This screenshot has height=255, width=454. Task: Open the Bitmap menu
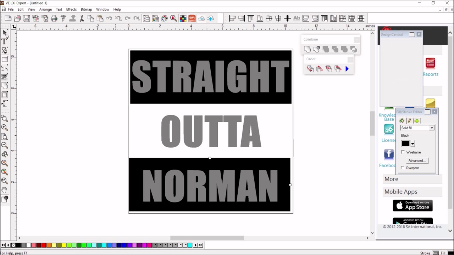(86, 9)
